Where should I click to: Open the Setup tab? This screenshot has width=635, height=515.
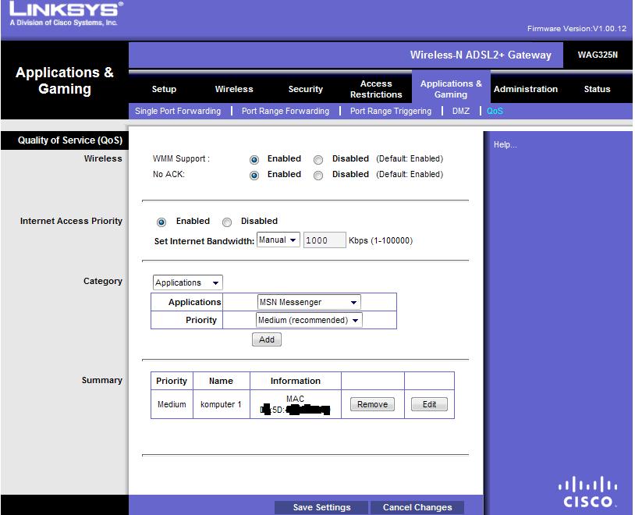coord(164,89)
